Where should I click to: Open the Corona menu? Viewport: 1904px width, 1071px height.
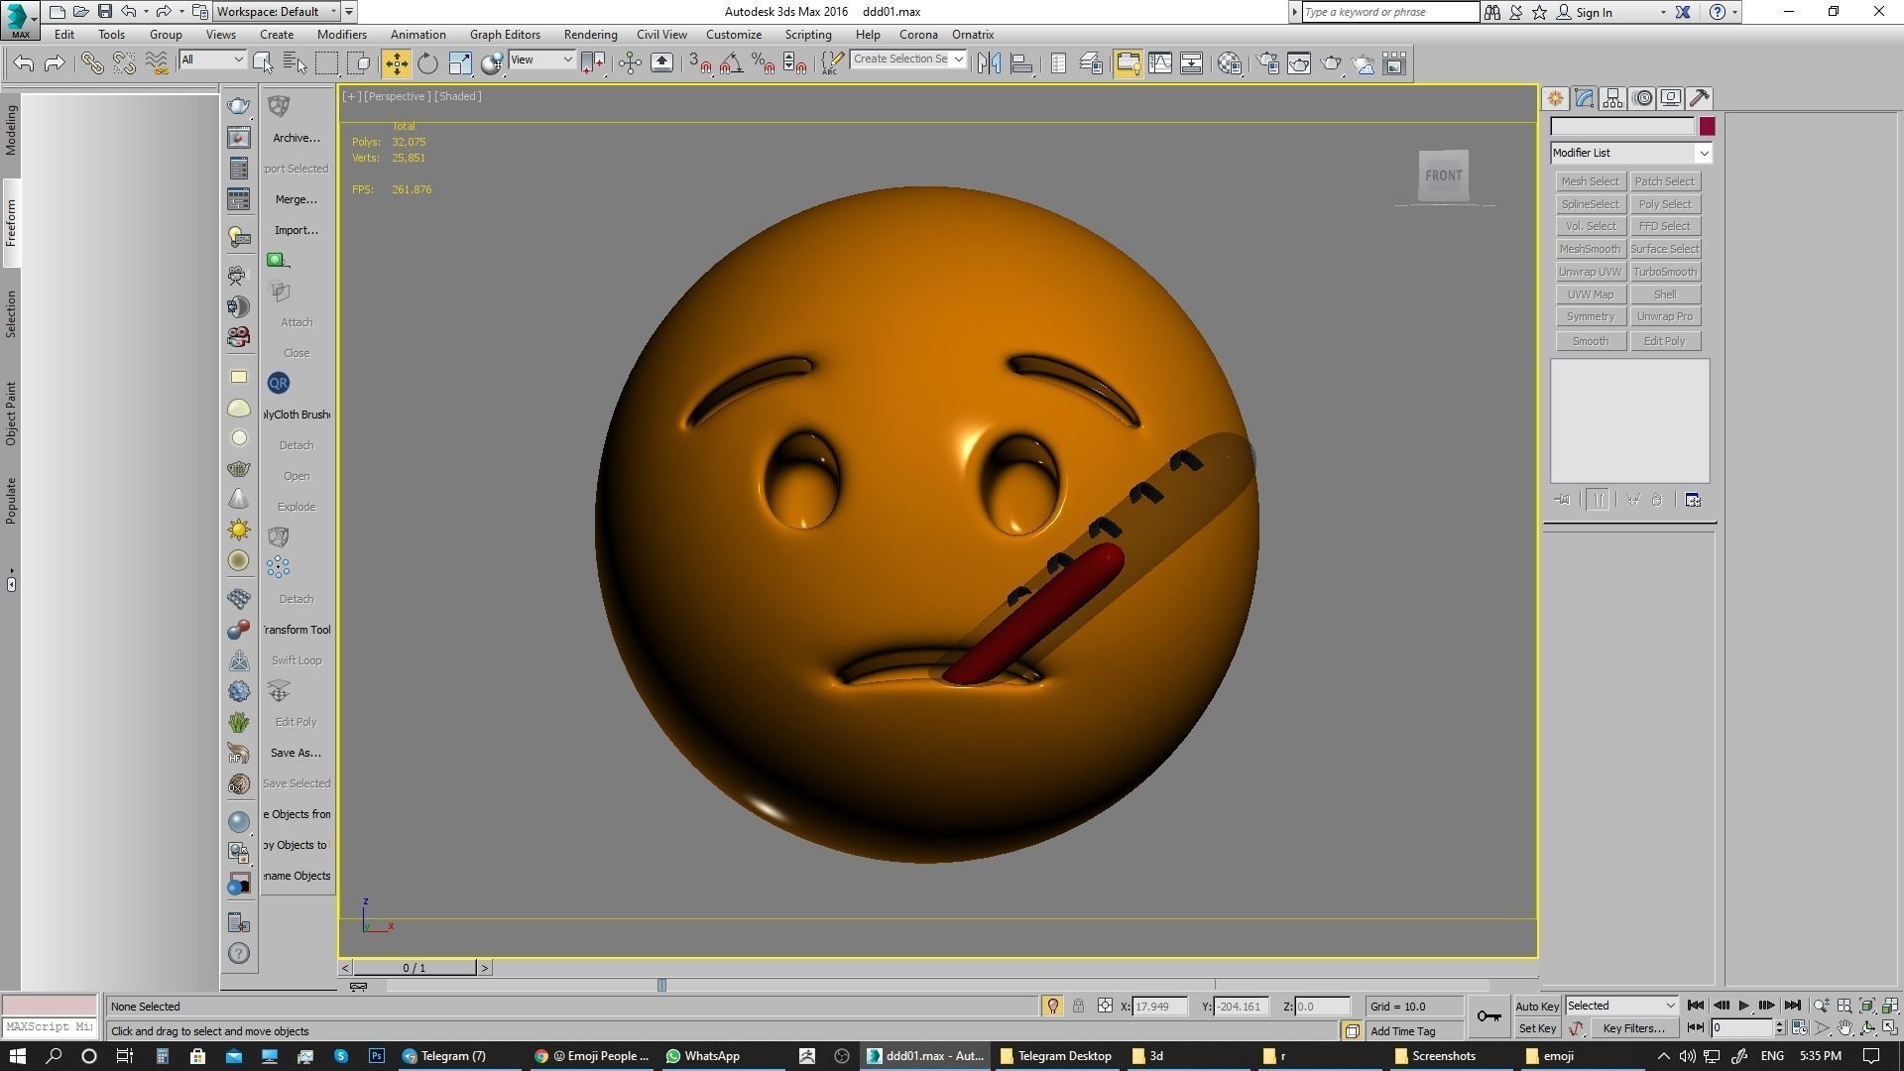917,34
